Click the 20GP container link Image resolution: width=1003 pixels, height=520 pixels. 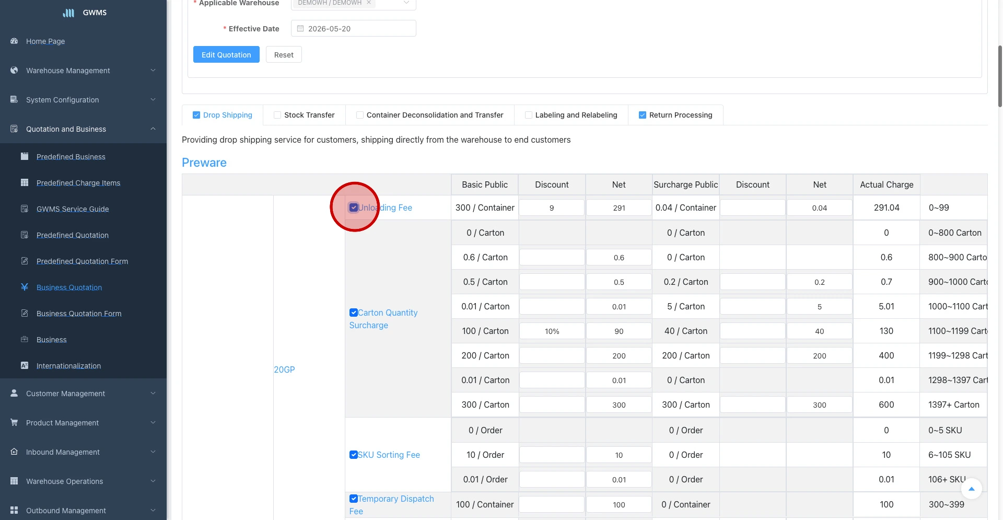tap(284, 369)
